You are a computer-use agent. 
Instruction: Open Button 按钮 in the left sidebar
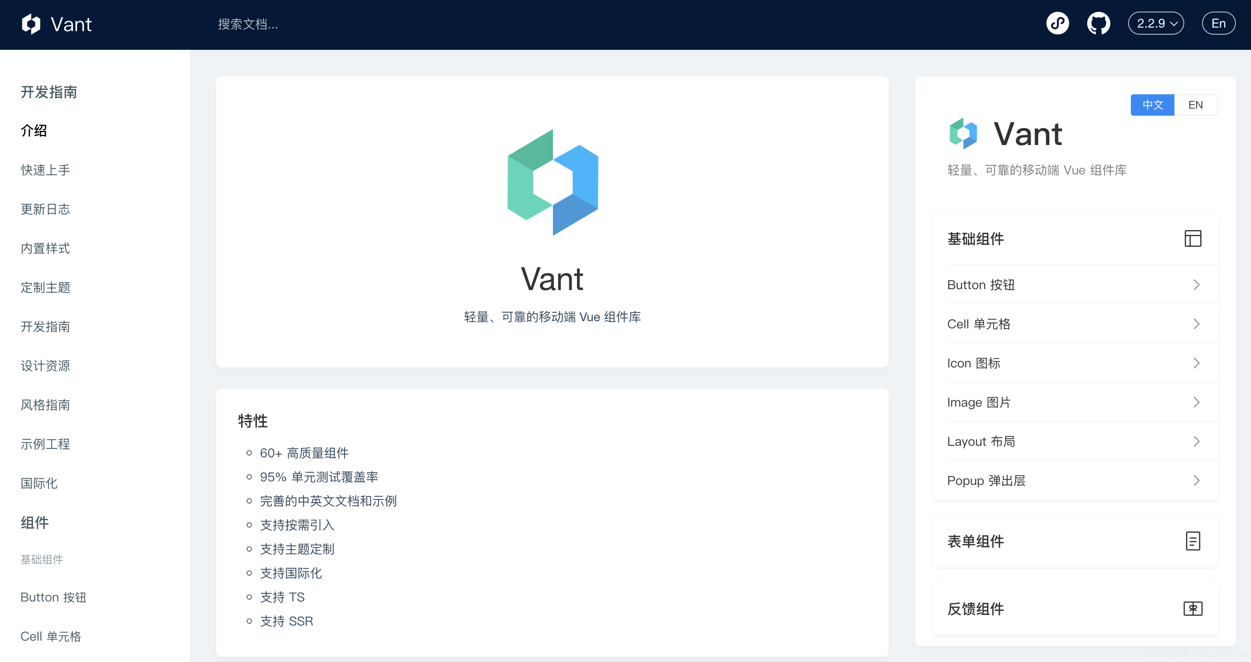point(53,597)
